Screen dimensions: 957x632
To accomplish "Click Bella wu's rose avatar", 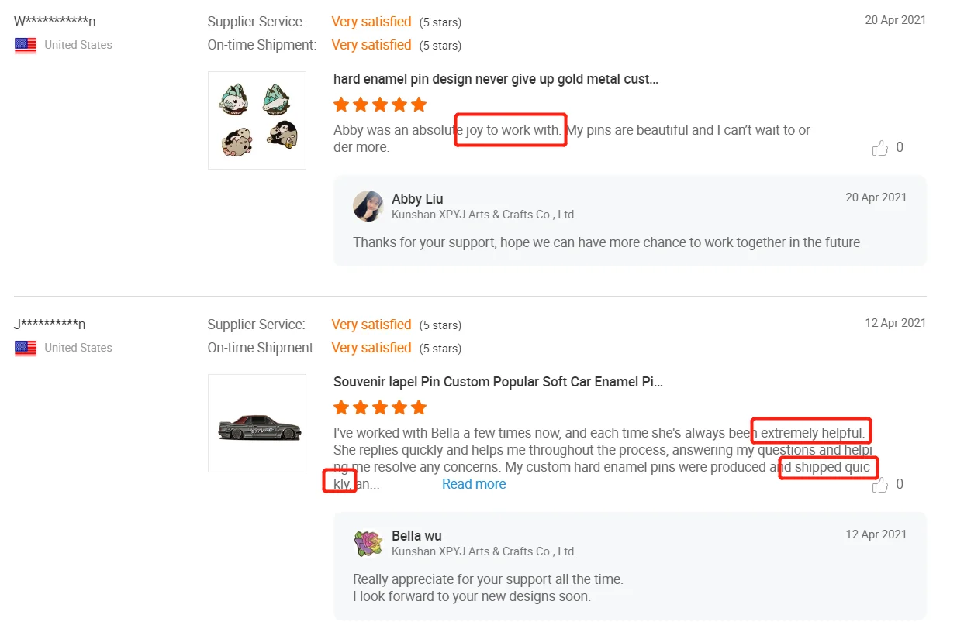I will point(368,543).
